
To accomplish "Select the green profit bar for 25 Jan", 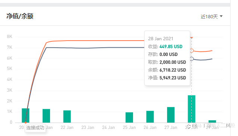I will pos(129,117).
